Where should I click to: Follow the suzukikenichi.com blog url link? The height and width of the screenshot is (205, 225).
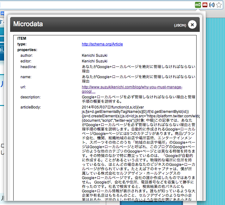(132, 89)
